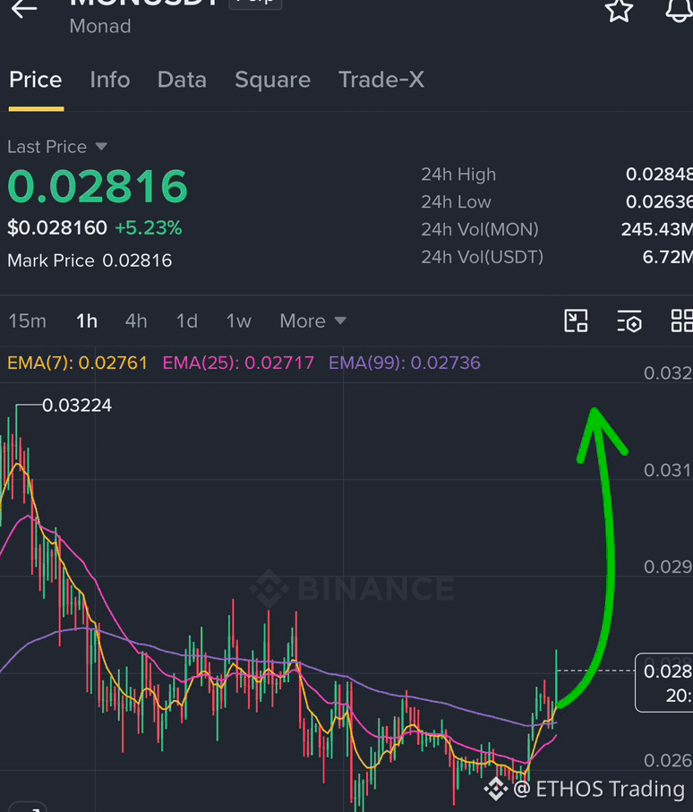Open chart indicator settings icon
The height and width of the screenshot is (812, 693).
629,321
